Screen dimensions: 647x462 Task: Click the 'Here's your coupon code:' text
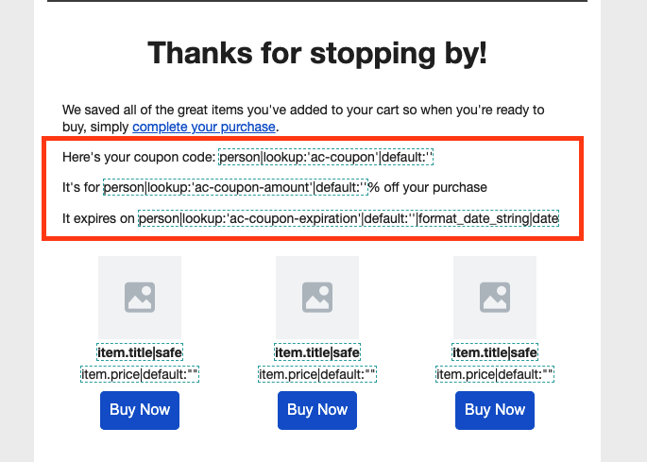click(139, 157)
